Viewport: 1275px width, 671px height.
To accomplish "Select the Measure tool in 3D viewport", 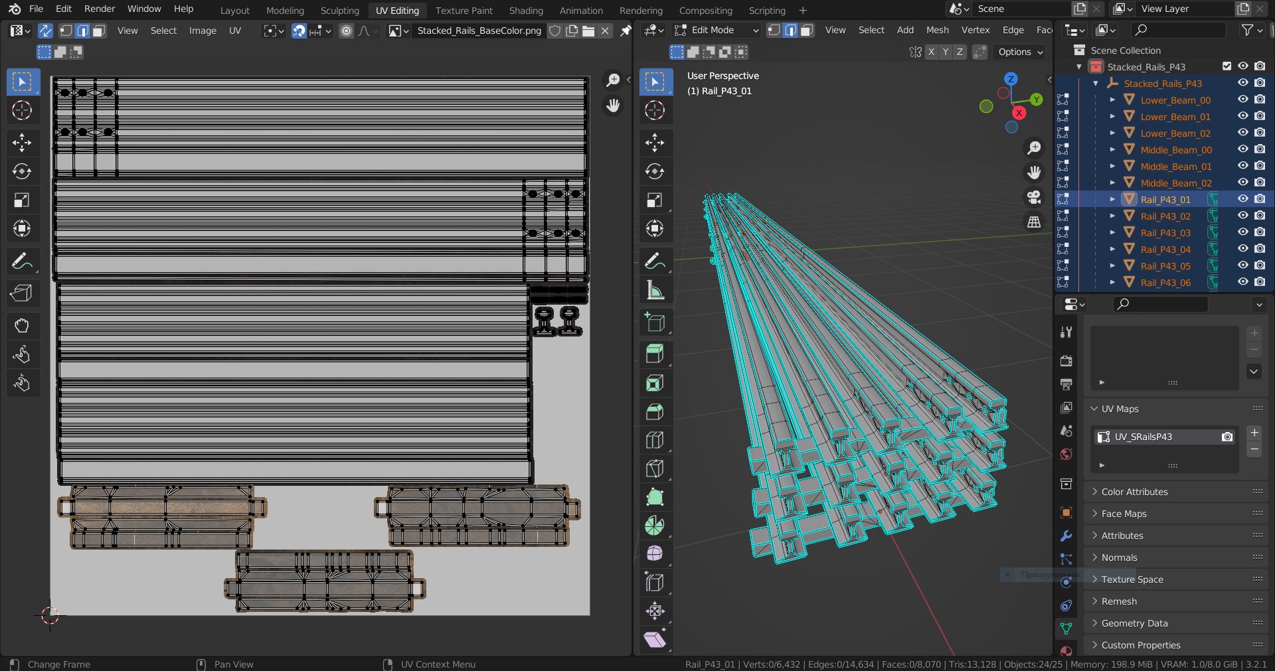I will tap(655, 290).
